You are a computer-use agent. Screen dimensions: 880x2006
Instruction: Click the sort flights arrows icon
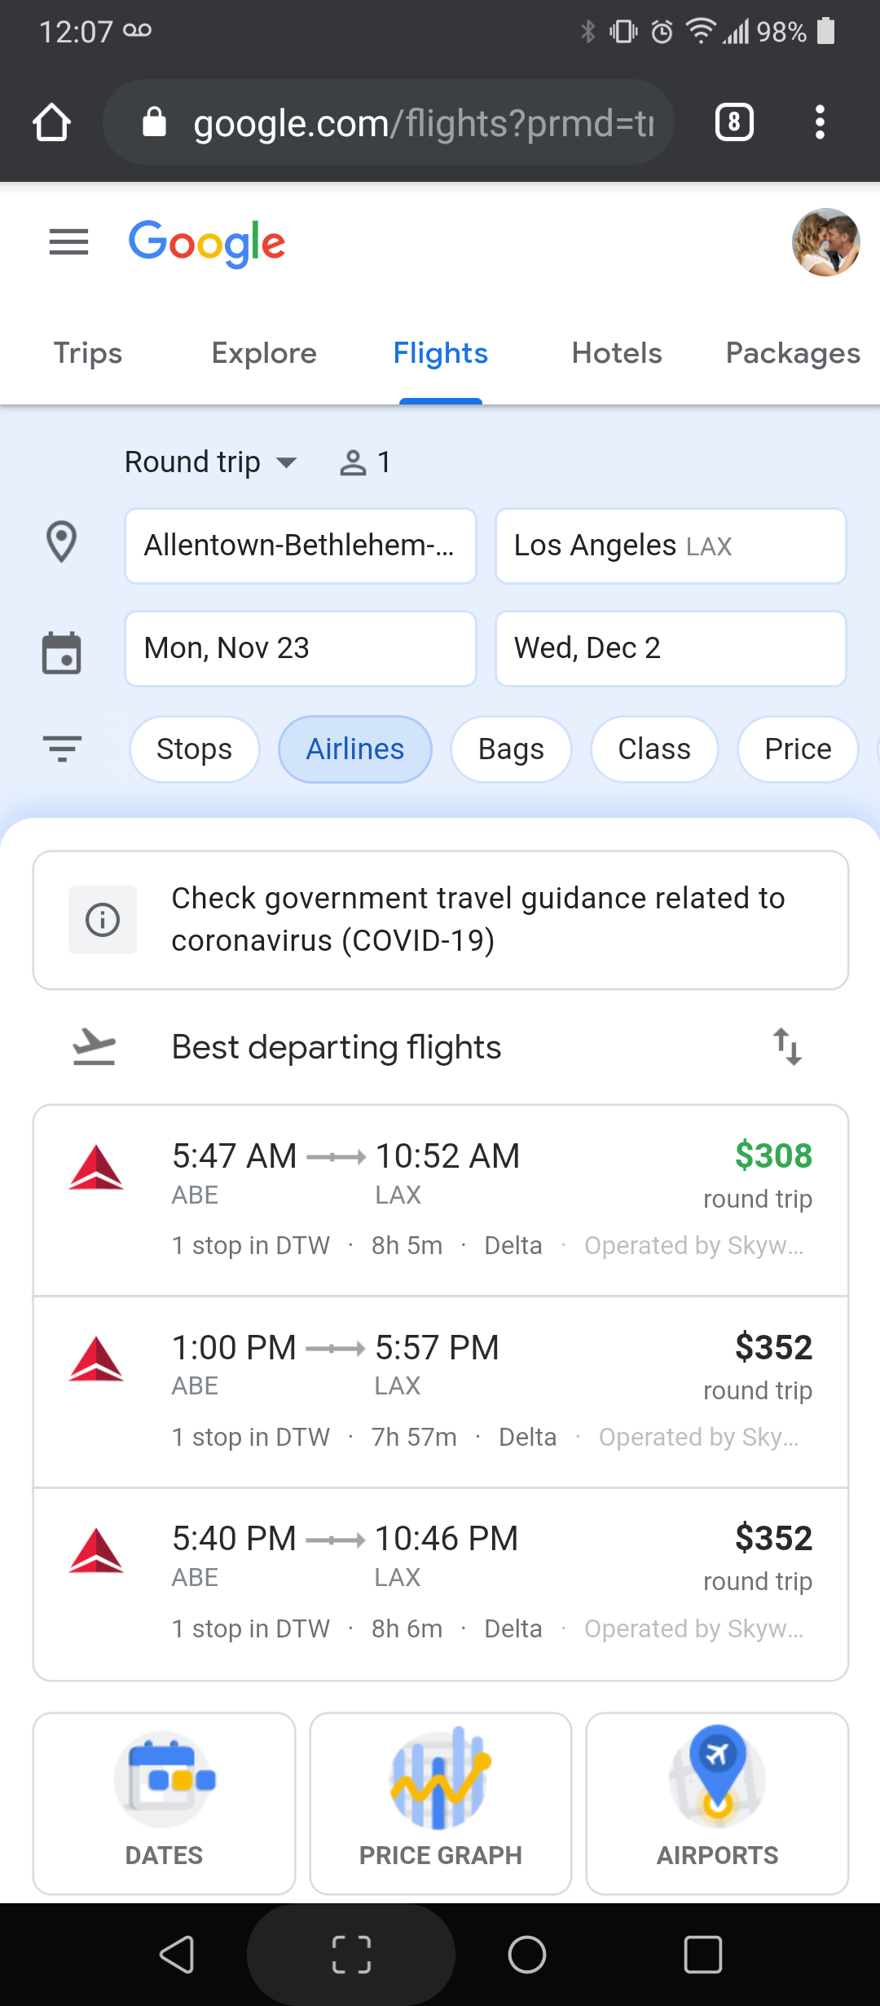pos(787,1047)
